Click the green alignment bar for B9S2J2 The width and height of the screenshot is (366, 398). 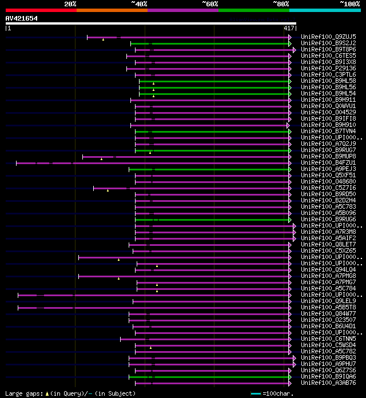pyautogui.click(x=210, y=44)
